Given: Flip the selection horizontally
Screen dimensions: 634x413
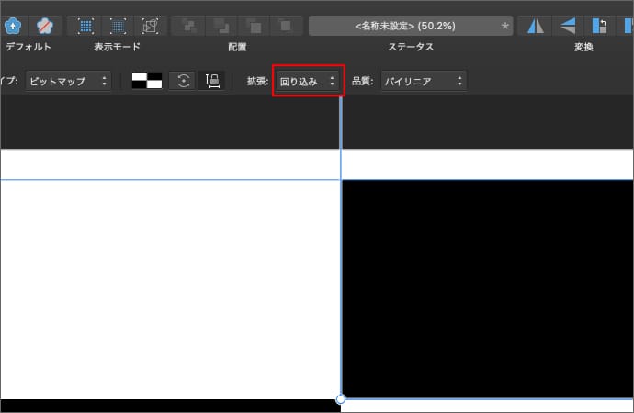Looking at the screenshot, I should click(536, 25).
